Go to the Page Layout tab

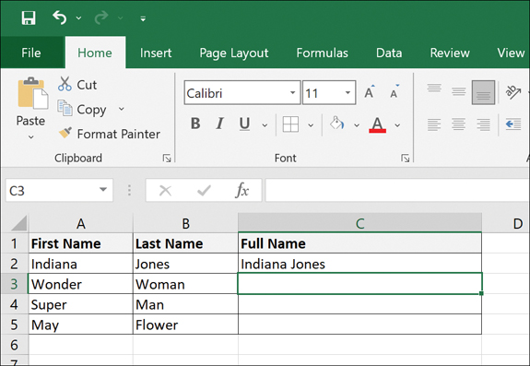[x=234, y=53]
